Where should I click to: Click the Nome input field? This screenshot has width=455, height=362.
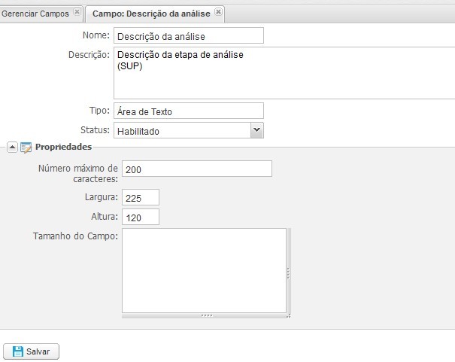click(x=189, y=35)
